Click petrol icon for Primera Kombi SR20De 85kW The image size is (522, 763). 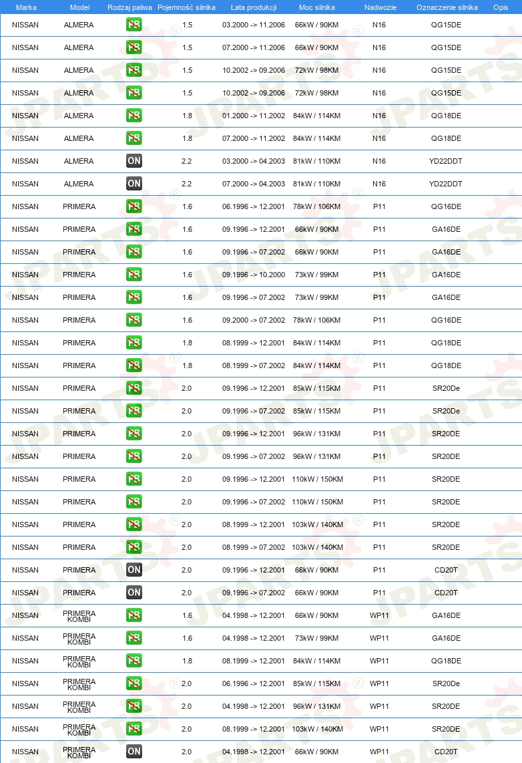tap(134, 683)
